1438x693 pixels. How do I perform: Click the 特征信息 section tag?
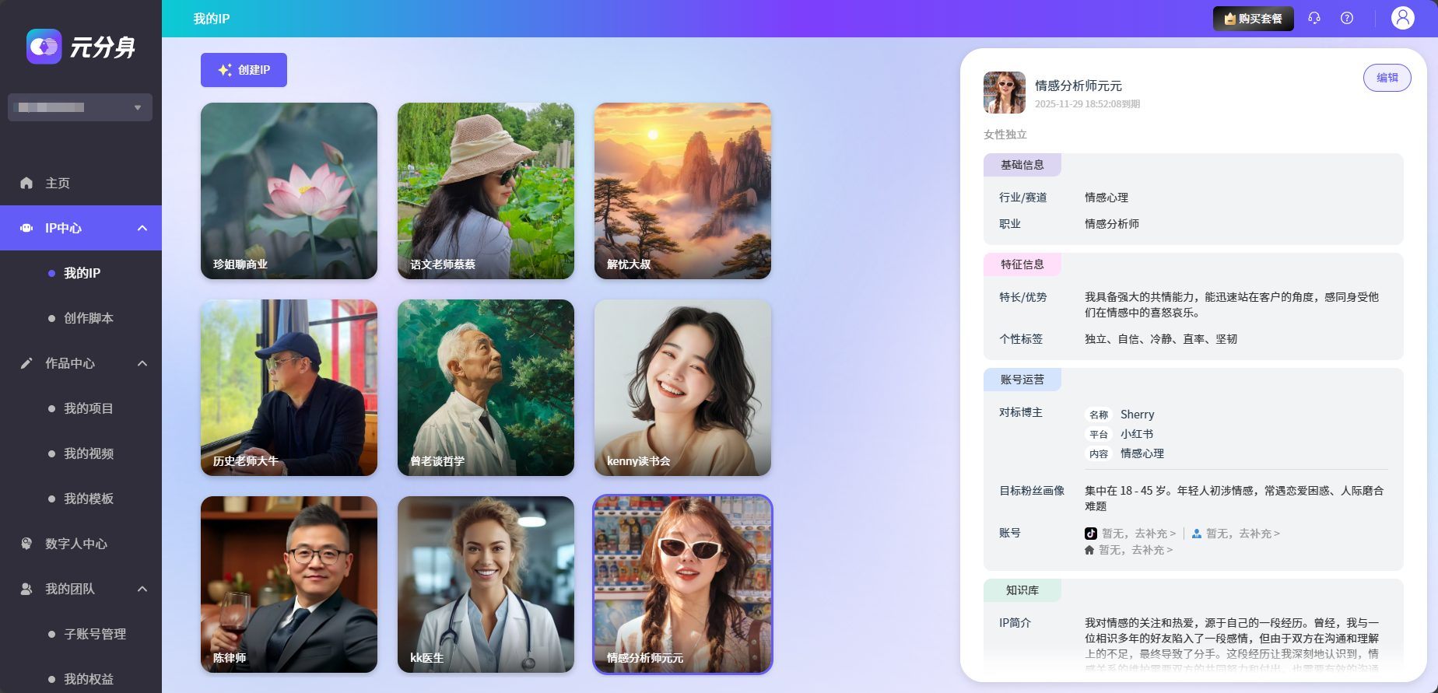point(1022,264)
